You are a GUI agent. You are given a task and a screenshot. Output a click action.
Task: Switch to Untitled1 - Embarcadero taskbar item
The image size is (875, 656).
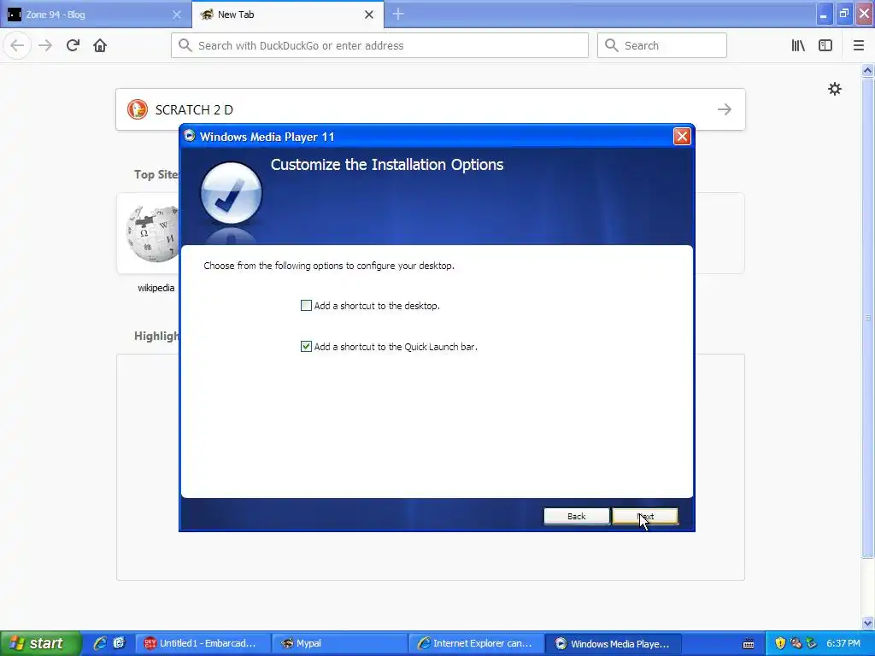pos(202,643)
